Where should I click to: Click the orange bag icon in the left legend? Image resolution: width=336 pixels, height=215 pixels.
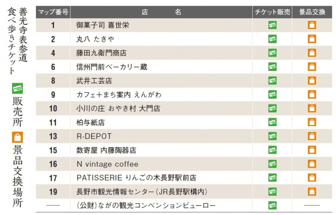[17, 137]
